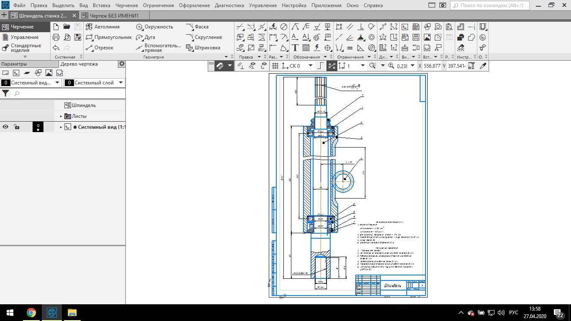
Task: Click the Отрезок line segment tool
Action: click(99, 48)
